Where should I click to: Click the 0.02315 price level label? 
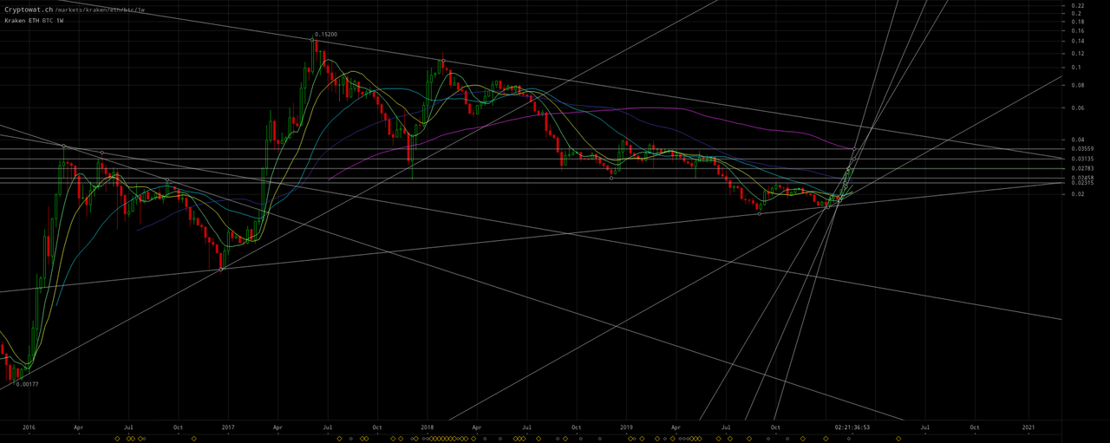1083,183
